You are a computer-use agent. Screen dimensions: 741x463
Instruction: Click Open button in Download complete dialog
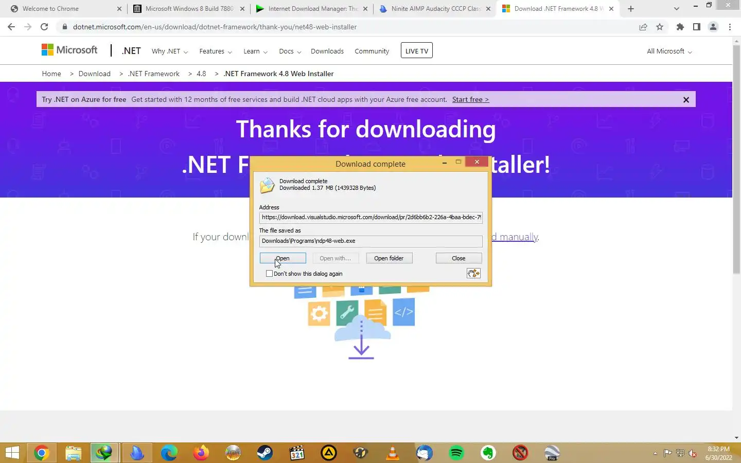point(283,258)
